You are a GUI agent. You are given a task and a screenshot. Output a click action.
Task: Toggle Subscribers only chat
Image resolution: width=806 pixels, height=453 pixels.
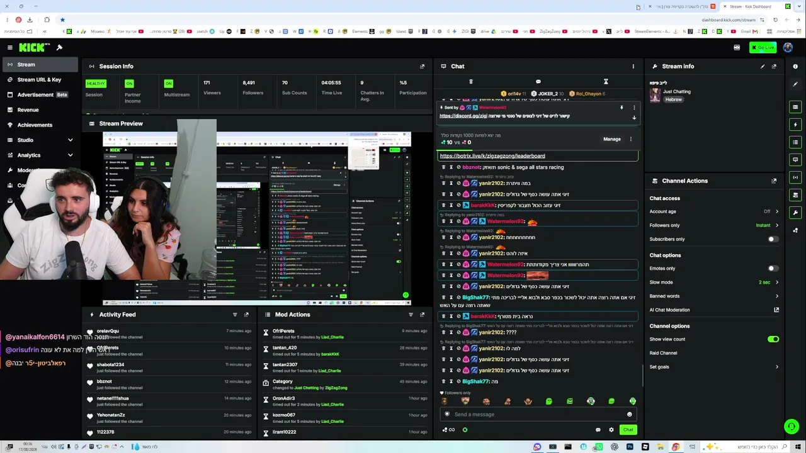[x=773, y=239]
